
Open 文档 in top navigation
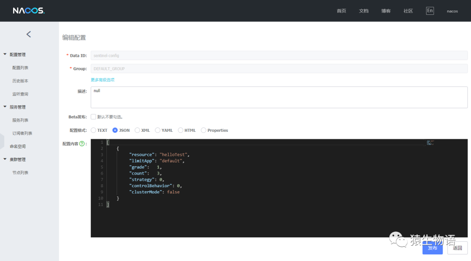pyautogui.click(x=363, y=11)
